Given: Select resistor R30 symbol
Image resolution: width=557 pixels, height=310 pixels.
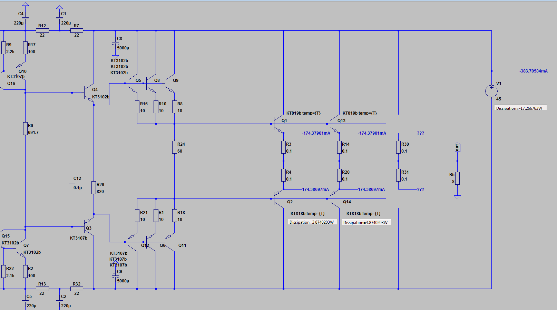Looking at the screenshot, I should click(398, 147).
